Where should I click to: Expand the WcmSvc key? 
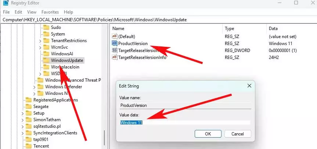tap(40, 48)
